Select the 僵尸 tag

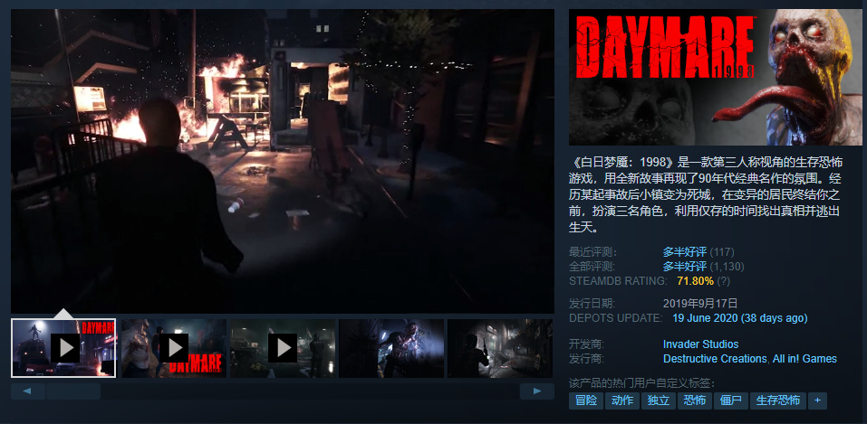pos(731,400)
